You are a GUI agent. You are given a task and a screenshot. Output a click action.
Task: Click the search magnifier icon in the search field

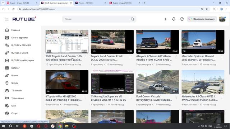[132, 19]
